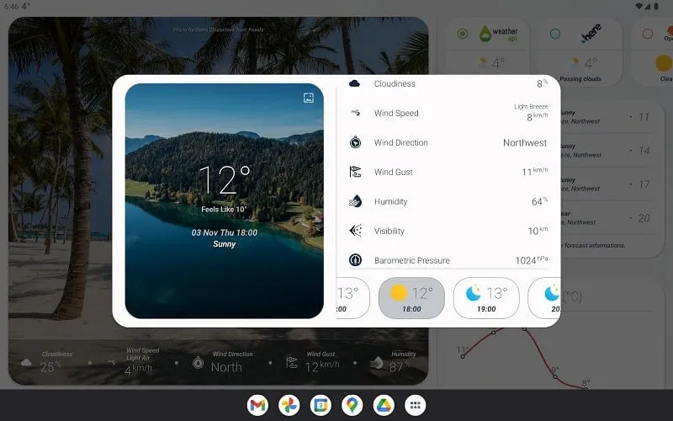Open the app drawer grid icon
This screenshot has width=673, height=421.
415,405
